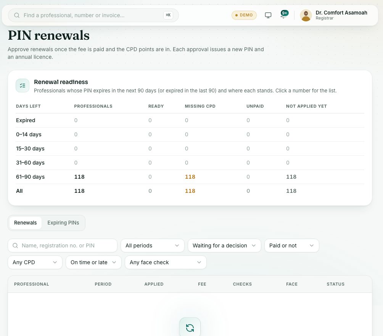Click magnifier icon in name filter box

(x=15, y=246)
